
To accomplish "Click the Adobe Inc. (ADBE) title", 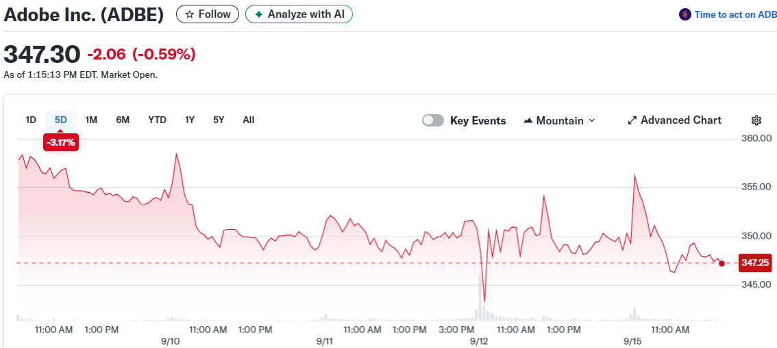I will pyautogui.click(x=84, y=15).
